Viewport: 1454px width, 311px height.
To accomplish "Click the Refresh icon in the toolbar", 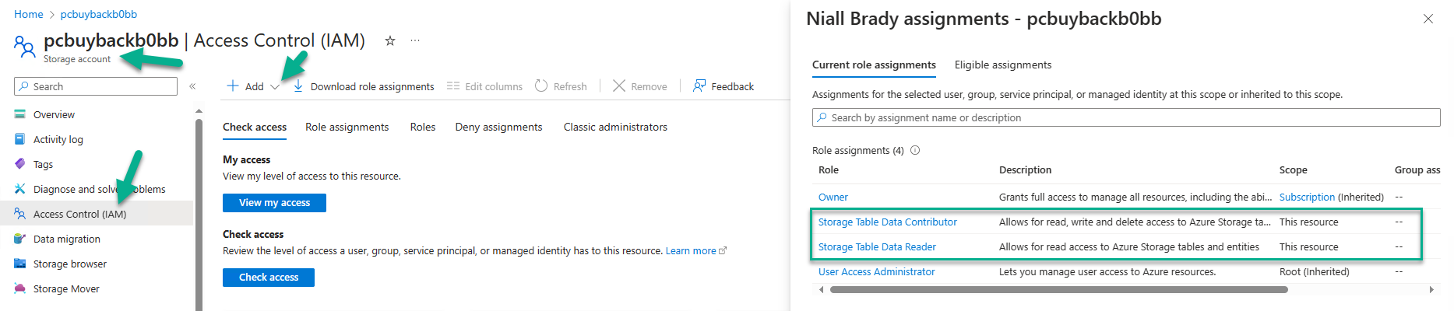I will click(x=541, y=86).
